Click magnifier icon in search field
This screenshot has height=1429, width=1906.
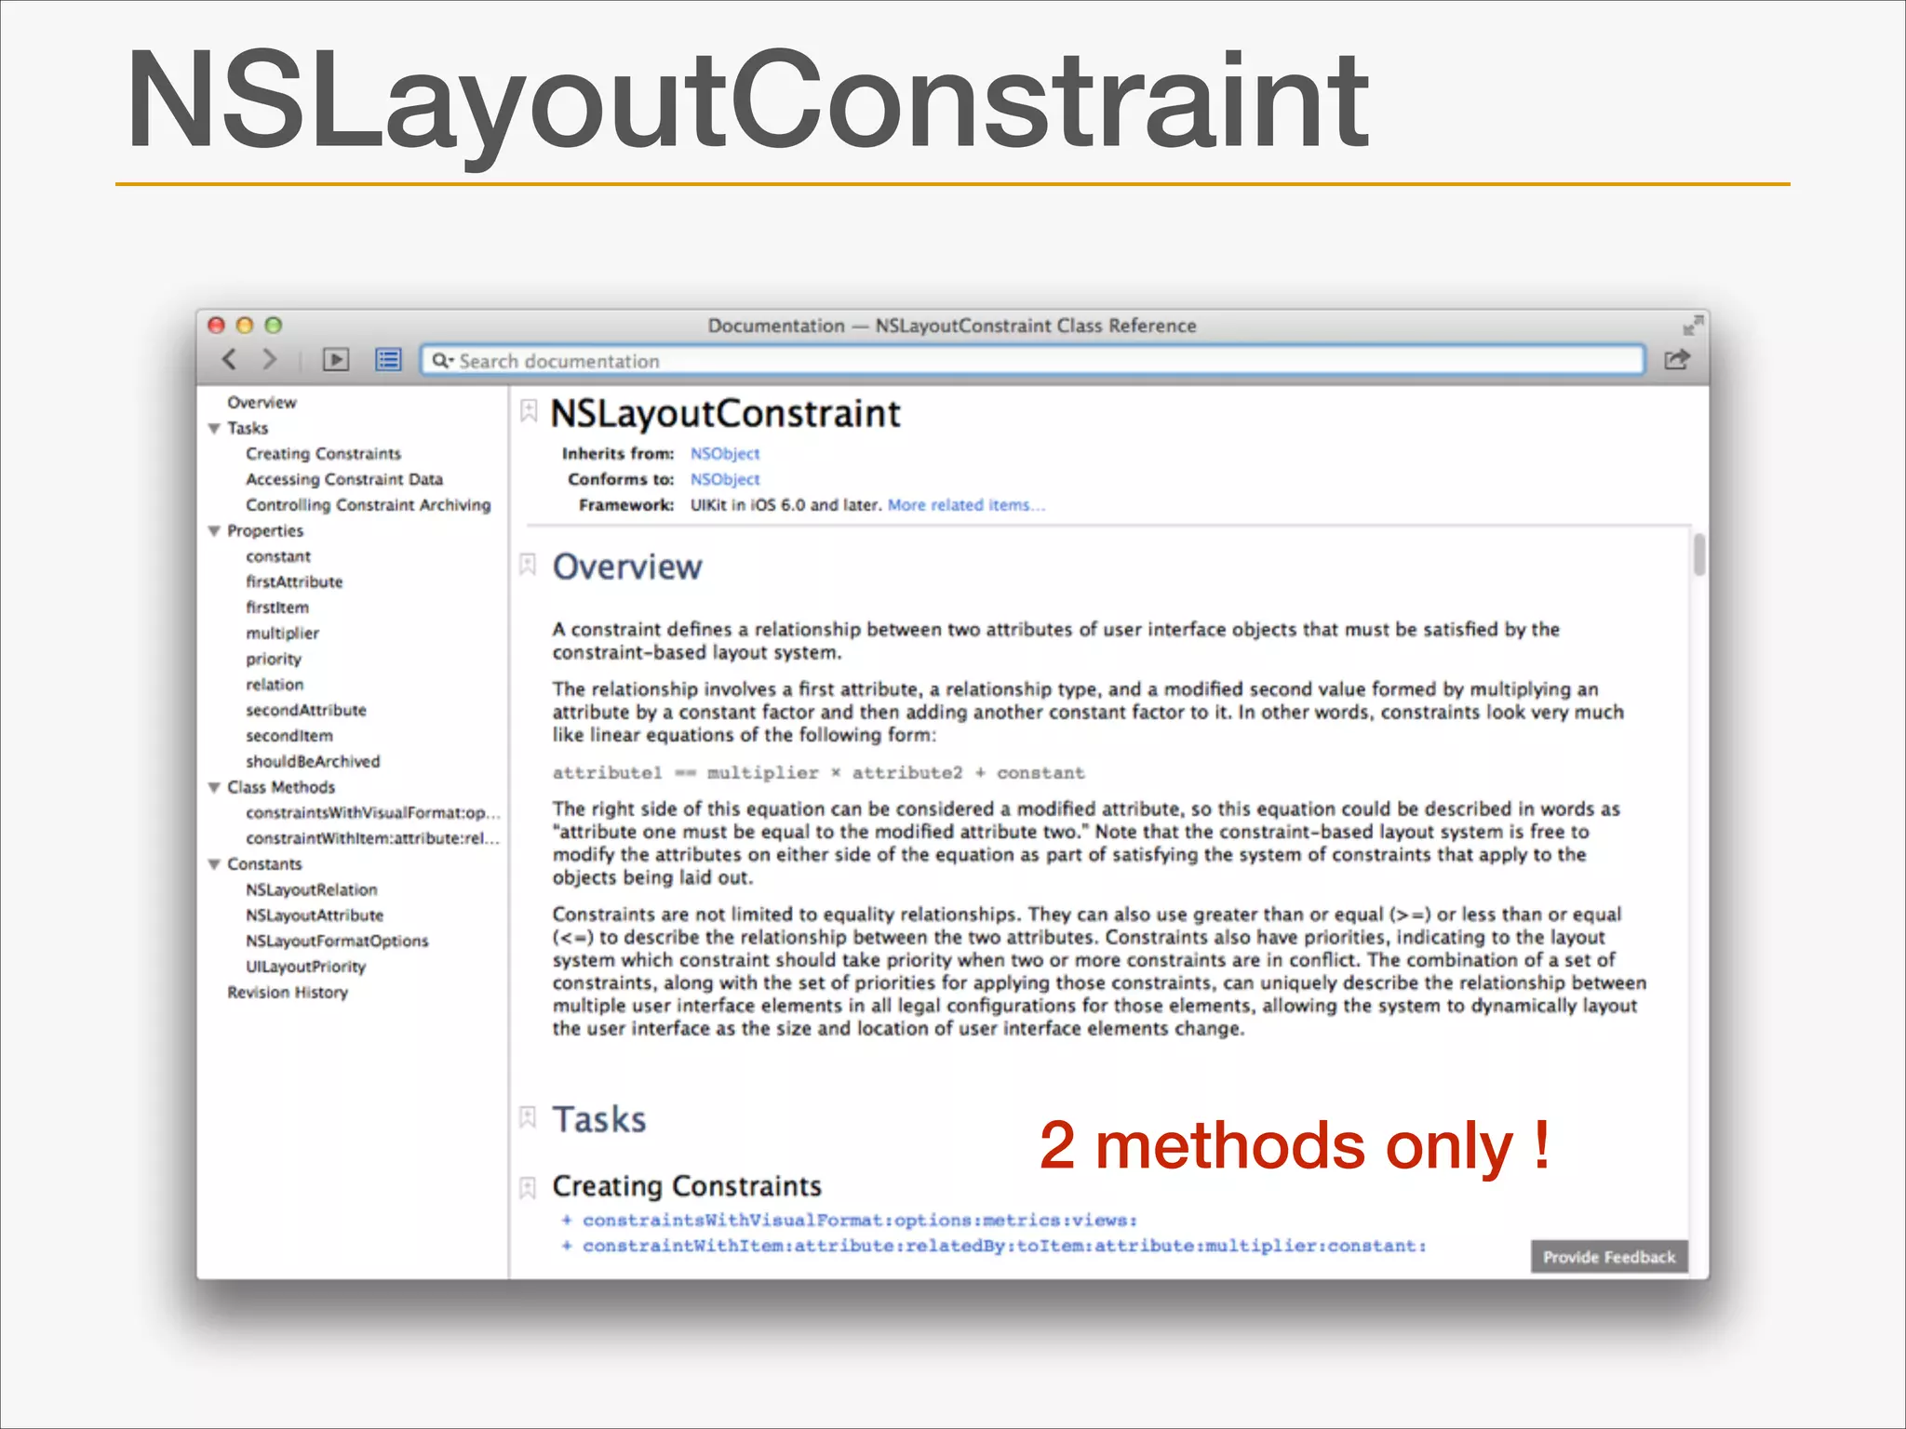(441, 360)
